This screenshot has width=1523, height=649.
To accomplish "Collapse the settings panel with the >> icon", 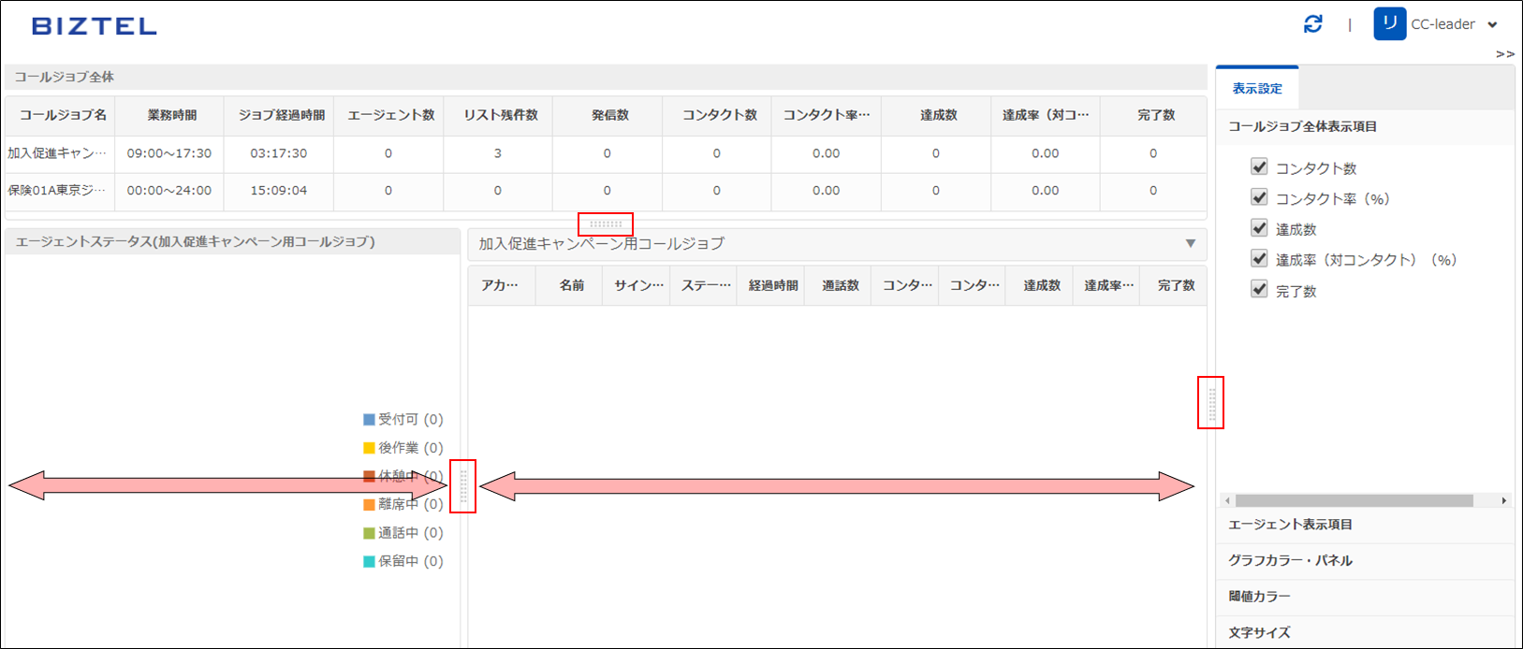I will point(1504,54).
